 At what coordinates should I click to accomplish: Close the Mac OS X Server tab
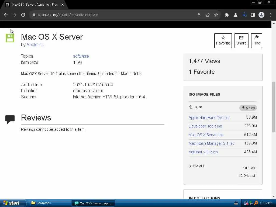coord(63,5)
